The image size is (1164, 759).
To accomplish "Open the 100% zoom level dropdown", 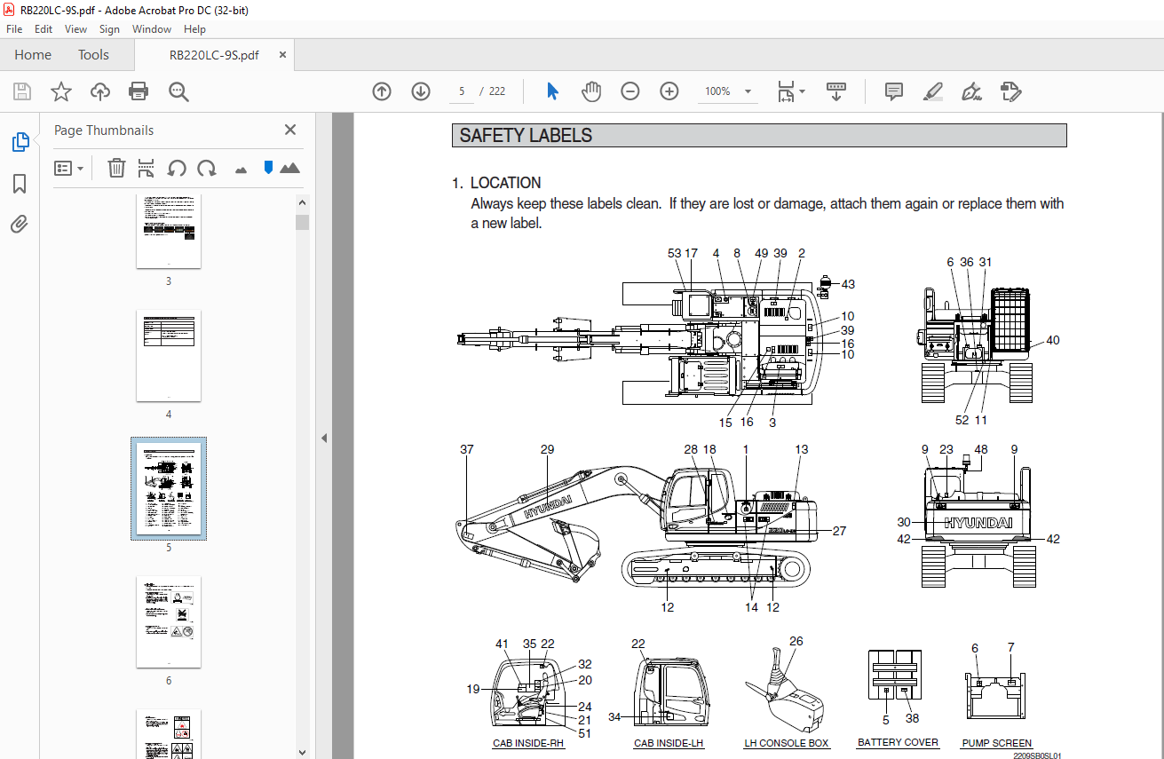I will click(x=748, y=91).
